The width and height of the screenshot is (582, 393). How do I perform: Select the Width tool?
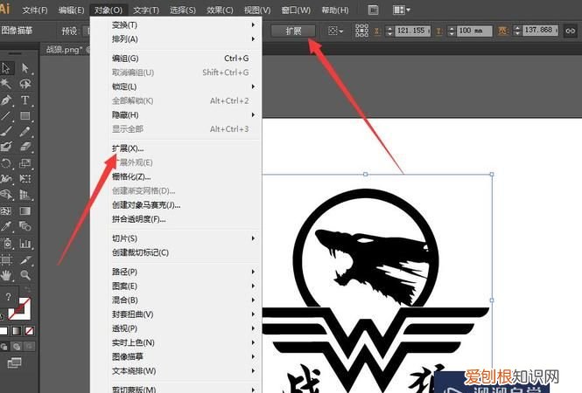pyautogui.click(x=6, y=179)
